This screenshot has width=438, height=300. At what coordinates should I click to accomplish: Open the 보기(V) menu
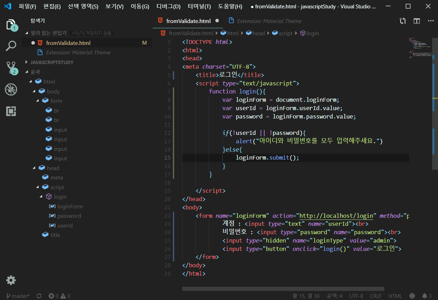114,6
